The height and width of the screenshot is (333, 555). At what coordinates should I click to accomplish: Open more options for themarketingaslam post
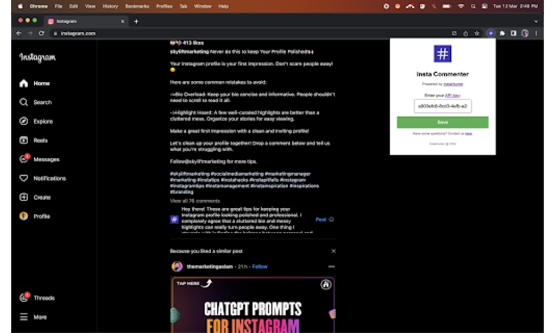click(x=331, y=266)
